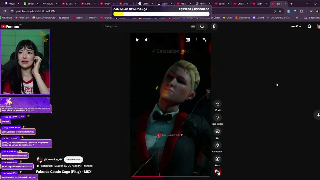View site information icon in address bar

click(12, 11)
